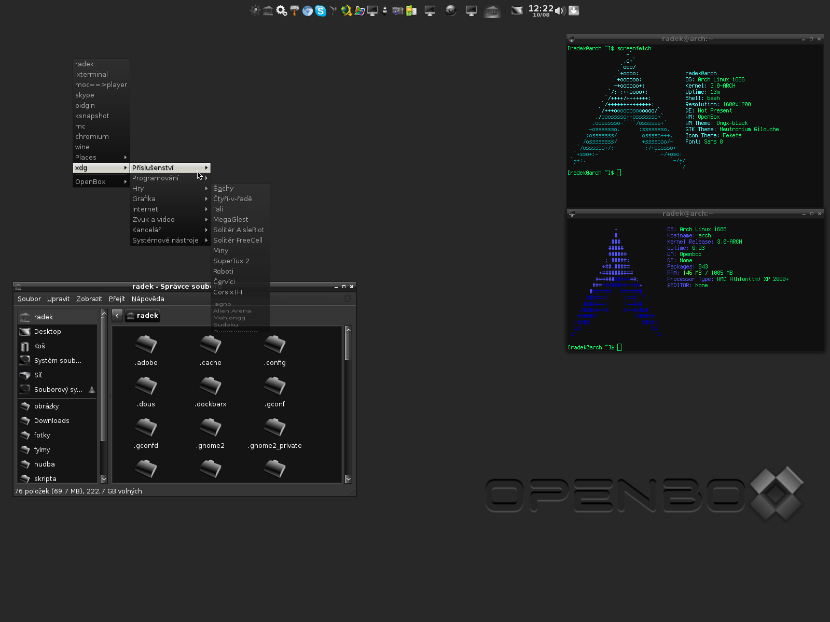This screenshot has height=622, width=830.
Task: Open the paint roller appearance icon in panel
Action: coord(295,10)
